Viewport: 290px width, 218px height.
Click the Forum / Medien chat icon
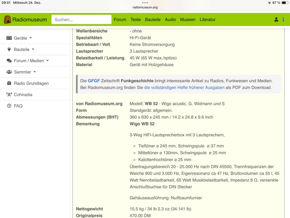click(9, 61)
